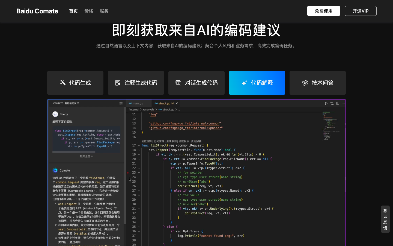This screenshot has width=393, height=246.
Task: Click the clear-list icon in Comate panel header
Action: 121,103
